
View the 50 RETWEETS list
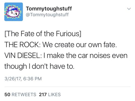point(20,95)
